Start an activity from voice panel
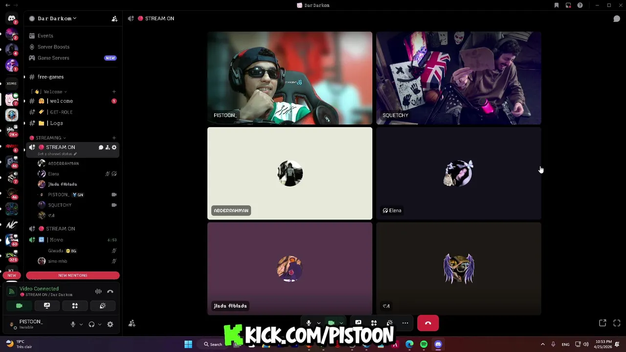This screenshot has height=352, width=626. tap(75, 306)
